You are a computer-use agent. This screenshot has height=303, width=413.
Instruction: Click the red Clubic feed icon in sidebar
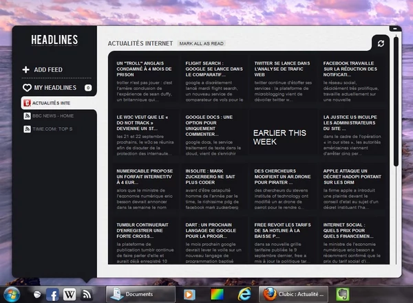click(x=27, y=103)
